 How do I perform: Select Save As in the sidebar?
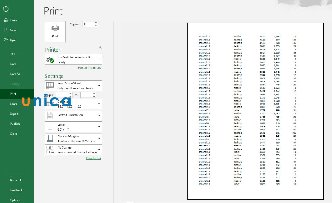coord(15,74)
